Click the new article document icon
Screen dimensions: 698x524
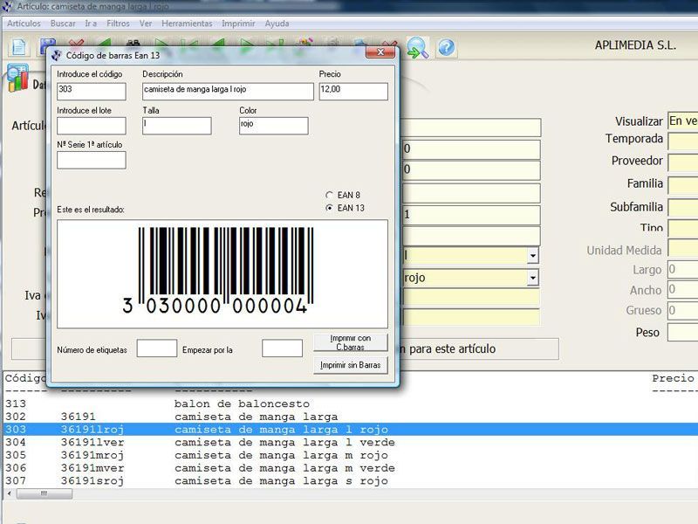[18, 47]
